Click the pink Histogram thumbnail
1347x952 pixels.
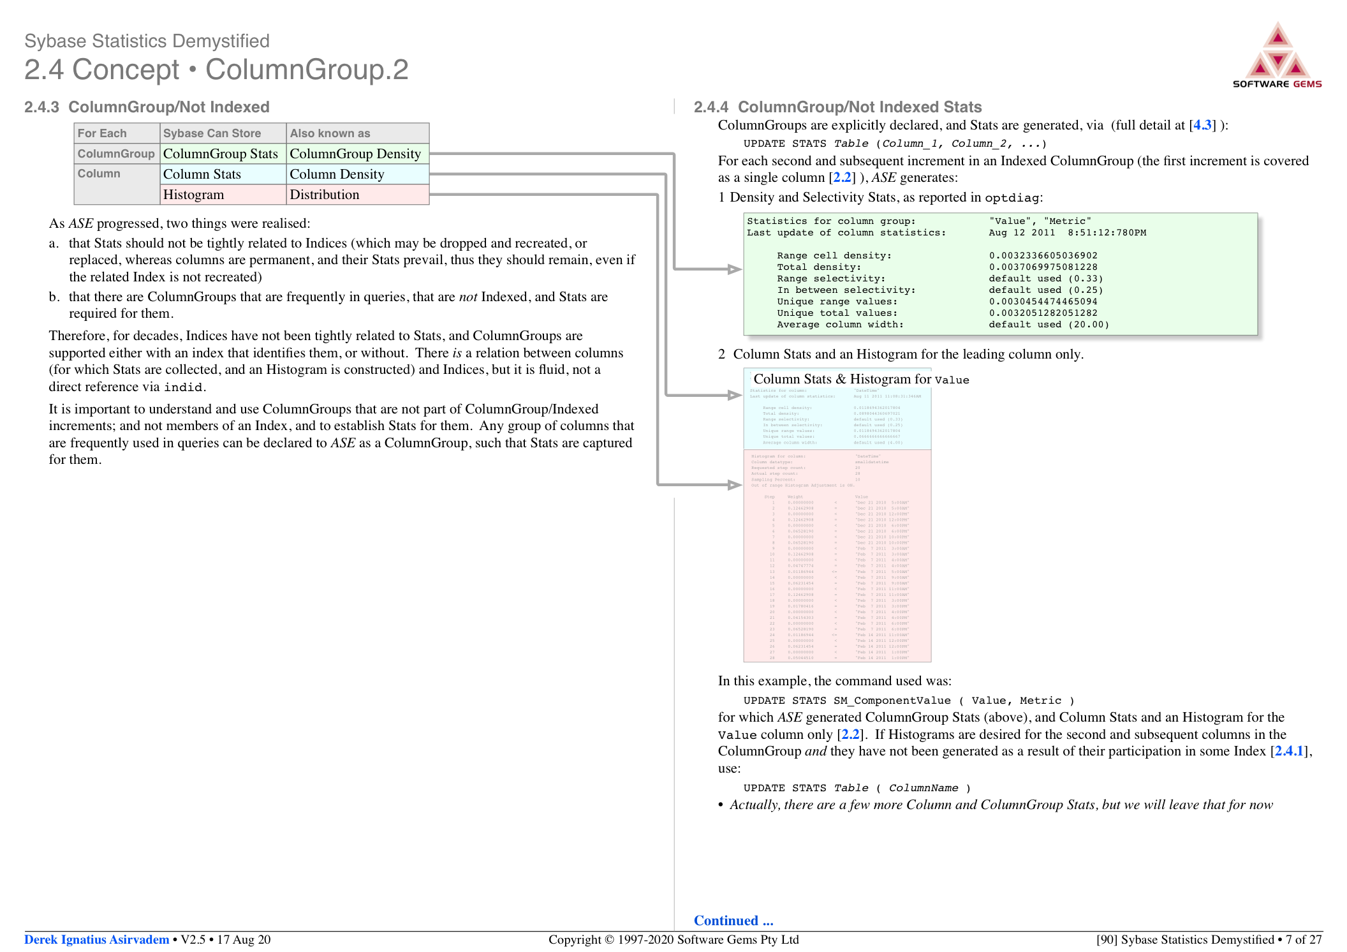tap(837, 556)
